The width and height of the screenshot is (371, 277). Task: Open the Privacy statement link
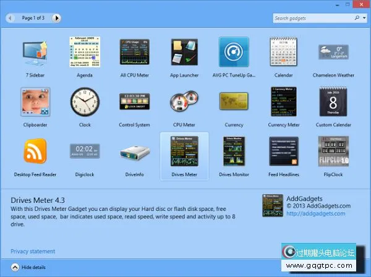[33, 252]
